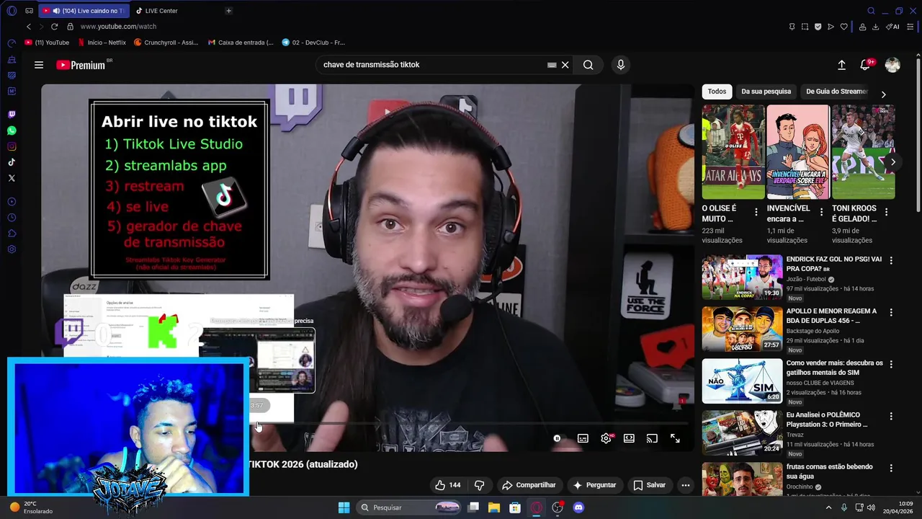
Task: Open Short 'INVENCÍVEL encara a...'
Action: coord(798,152)
